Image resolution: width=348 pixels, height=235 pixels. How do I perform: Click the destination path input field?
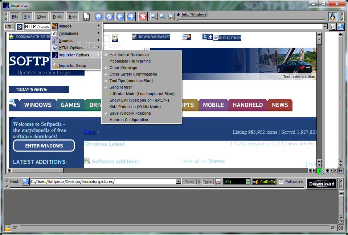point(103,182)
